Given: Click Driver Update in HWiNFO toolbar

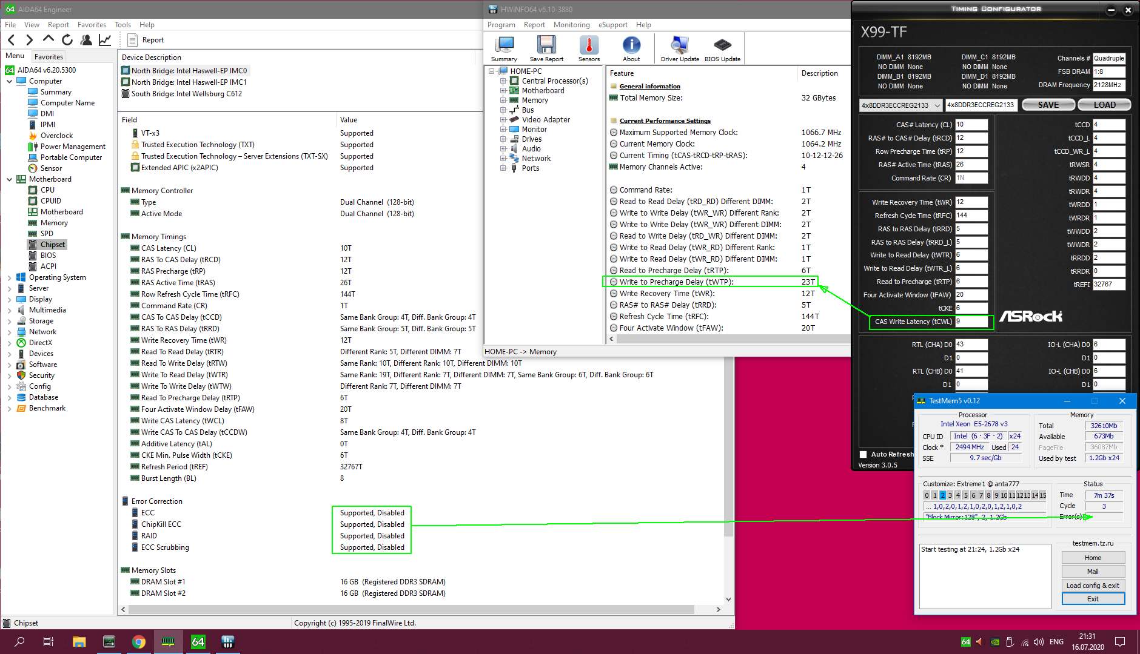Looking at the screenshot, I should pos(680,48).
